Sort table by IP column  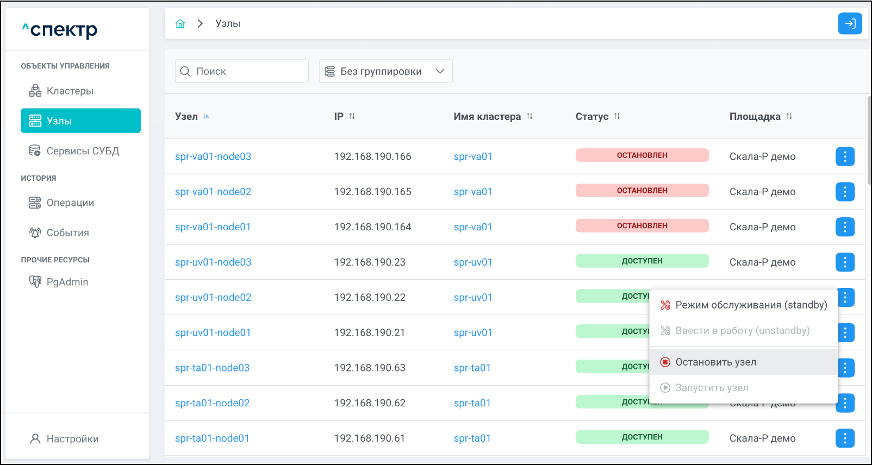point(352,116)
